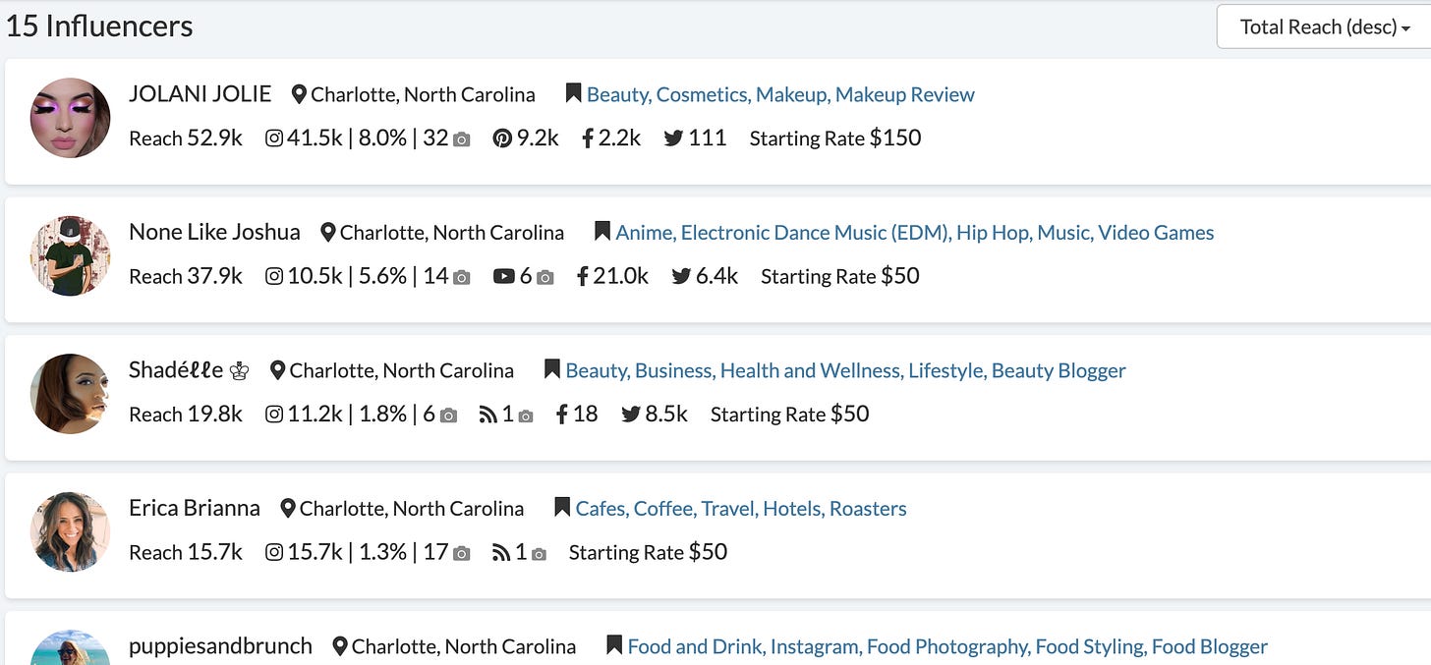This screenshot has width=1431, height=665.
Task: Open None Like Joshua's avatar thumbnail
Action: pos(70,255)
